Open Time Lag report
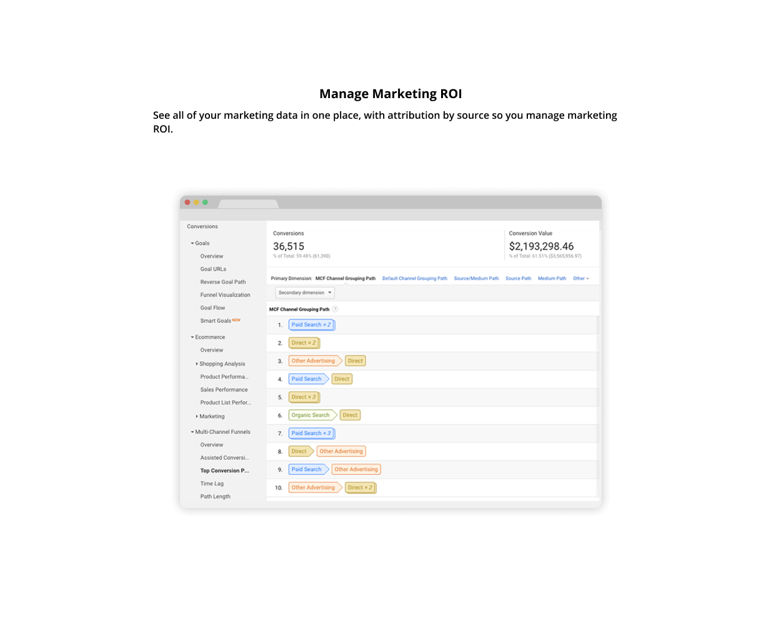Screen dimensions: 781x625 tap(212, 484)
